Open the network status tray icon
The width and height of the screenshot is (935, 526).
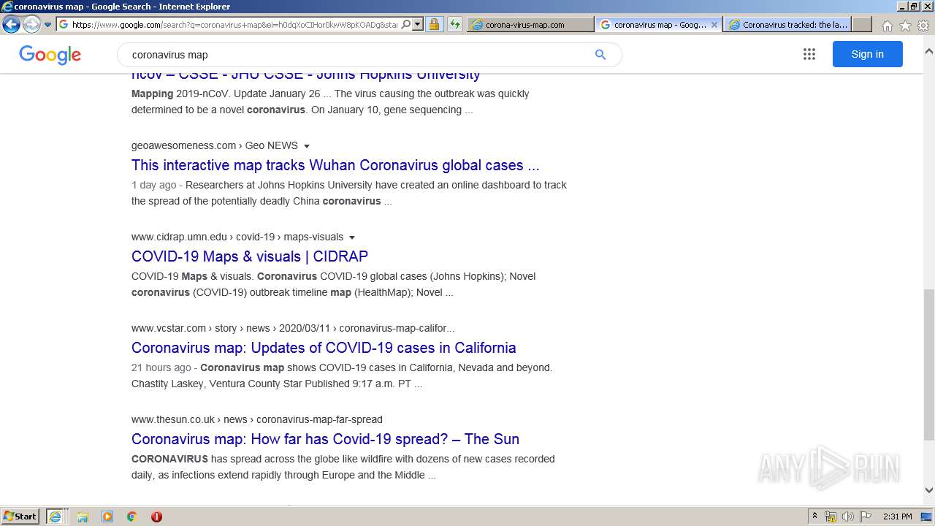point(831,517)
